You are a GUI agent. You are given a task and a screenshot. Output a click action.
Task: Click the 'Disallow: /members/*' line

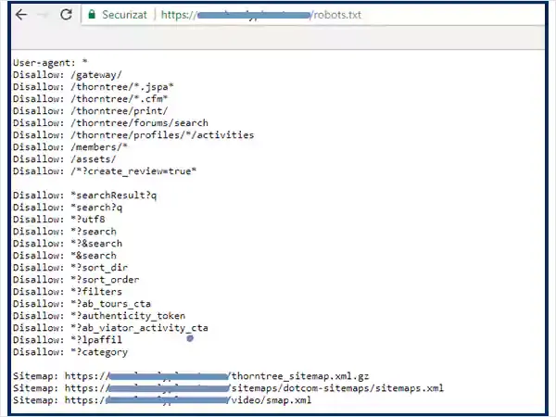click(70, 147)
